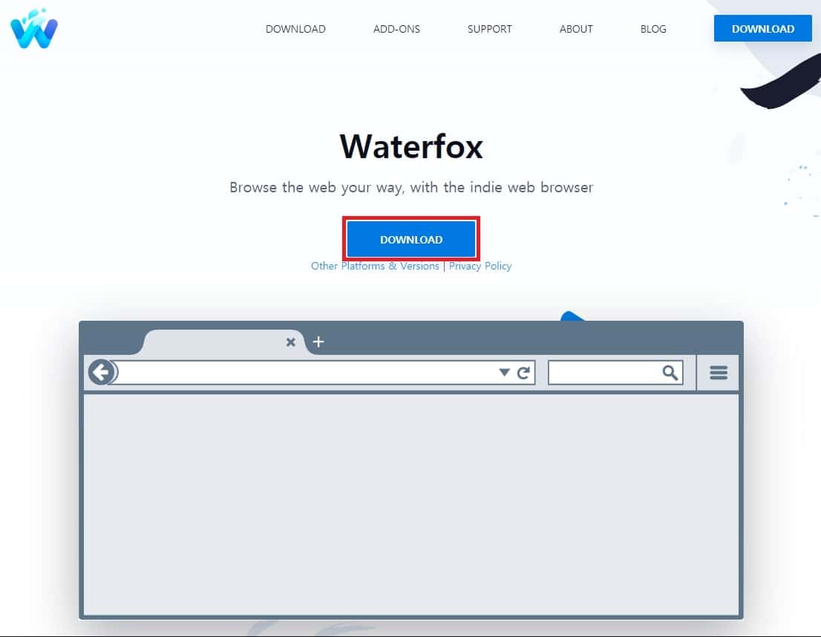The width and height of the screenshot is (821, 637).
Task: Click the blue DOWNLOAD button top right
Action: click(762, 28)
